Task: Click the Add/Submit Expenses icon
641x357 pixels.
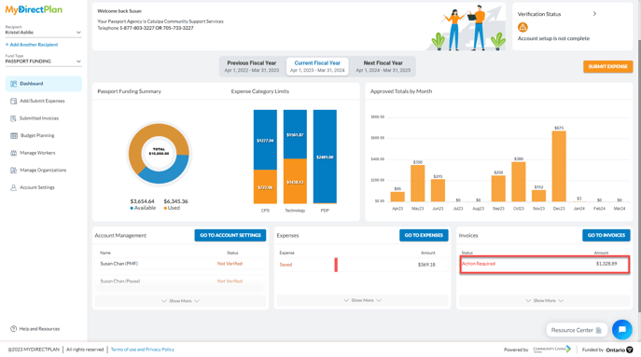Action: point(13,101)
